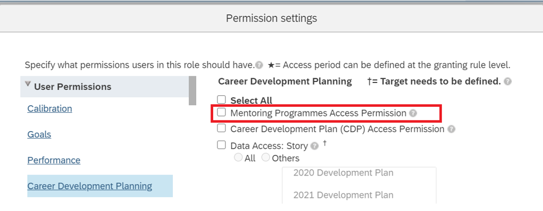Screen dimensions: 543x211
Task: Collapse the User Permissions section triangle
Action: tap(28, 85)
